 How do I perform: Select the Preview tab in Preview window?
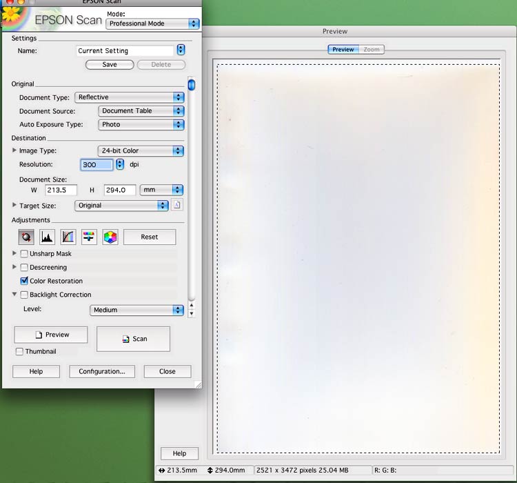pyautogui.click(x=343, y=50)
